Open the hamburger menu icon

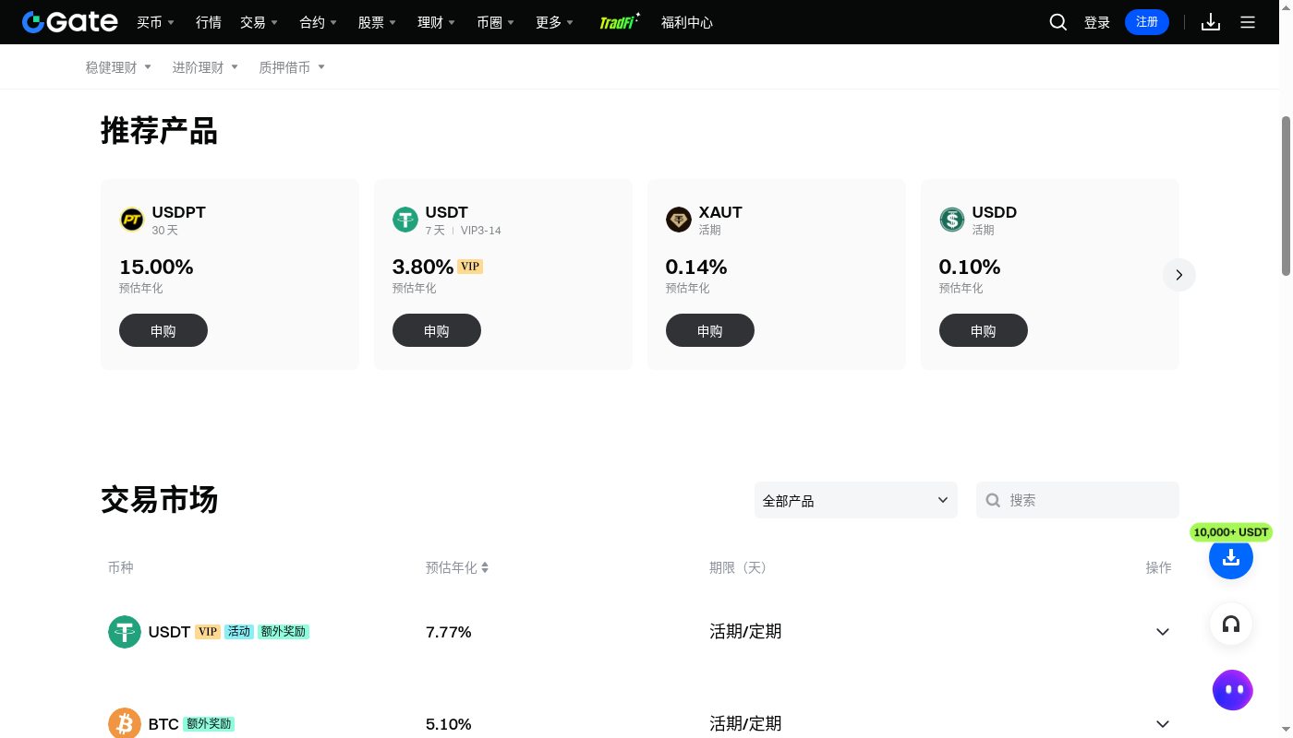click(1248, 22)
